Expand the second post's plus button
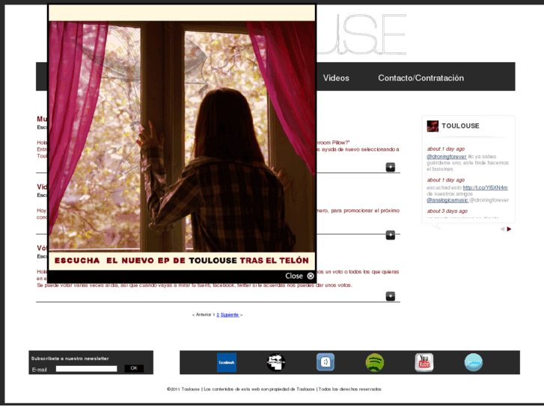Image resolution: width=544 pixels, height=407 pixels. point(391,234)
